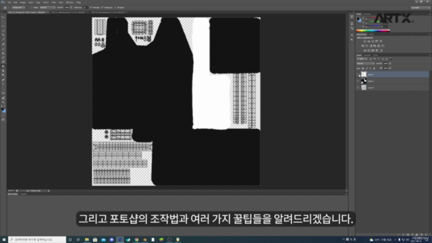Open the layer Opacity arrow
The image size is (432, 243).
pyautogui.click(x=390, y=63)
